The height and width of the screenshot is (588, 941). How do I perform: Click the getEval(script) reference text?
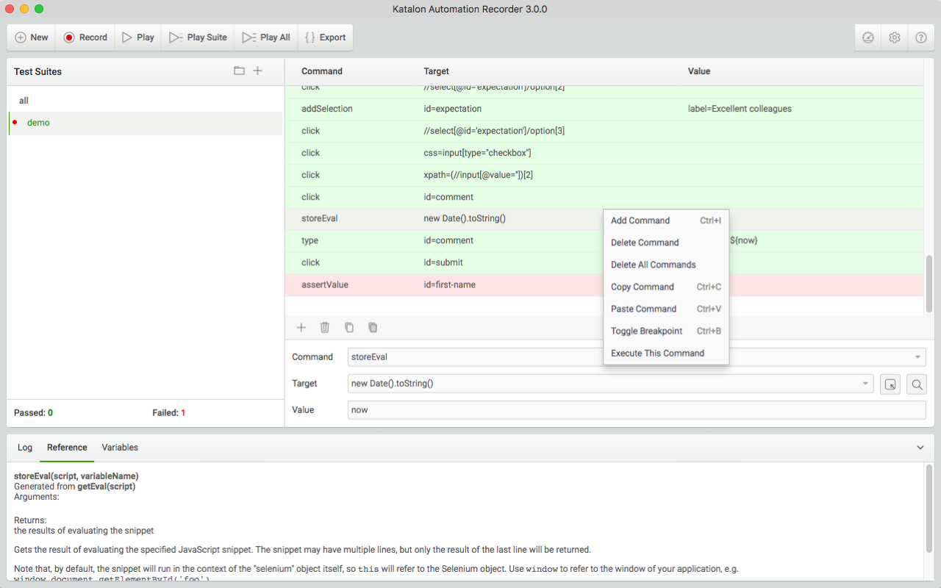tap(107, 487)
